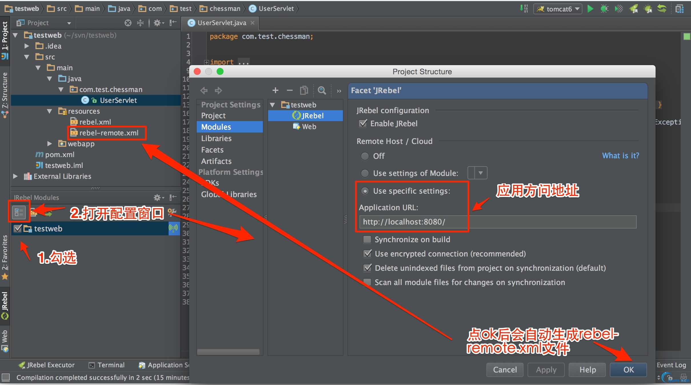Viewport: 691px width, 385px height.
Task: Toggle the Enable JRebel checkbox
Action: [x=363, y=123]
